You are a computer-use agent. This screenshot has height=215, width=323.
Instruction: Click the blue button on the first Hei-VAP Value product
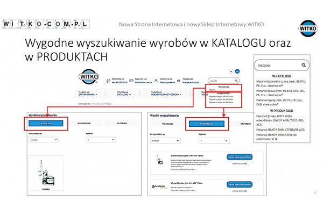coord(240,157)
